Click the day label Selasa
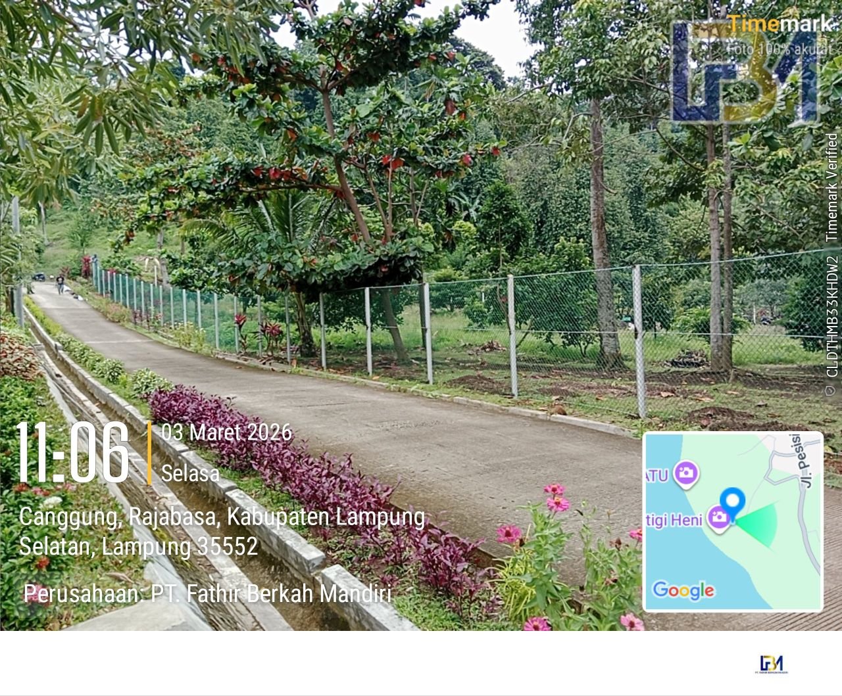 [x=190, y=473]
